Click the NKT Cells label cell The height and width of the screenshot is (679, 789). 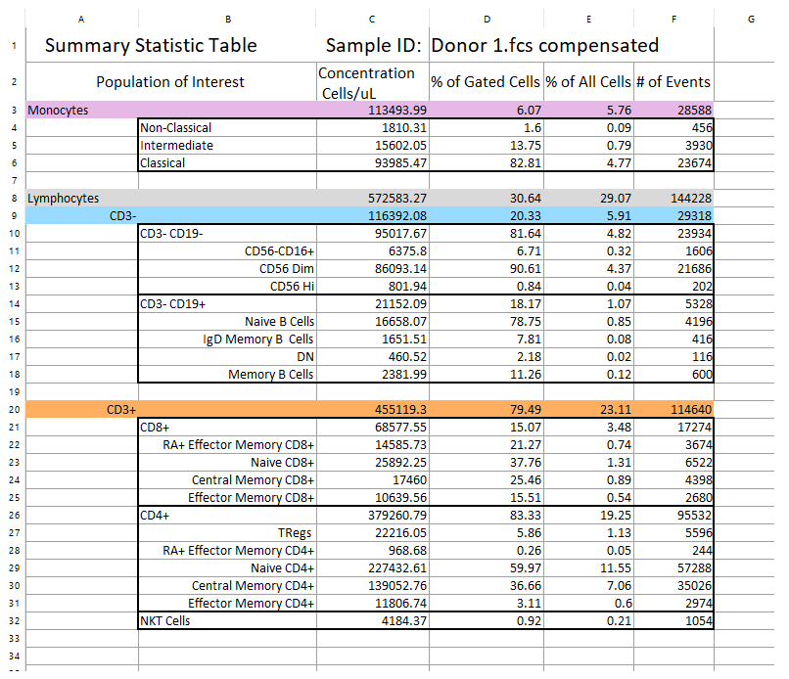165,621
